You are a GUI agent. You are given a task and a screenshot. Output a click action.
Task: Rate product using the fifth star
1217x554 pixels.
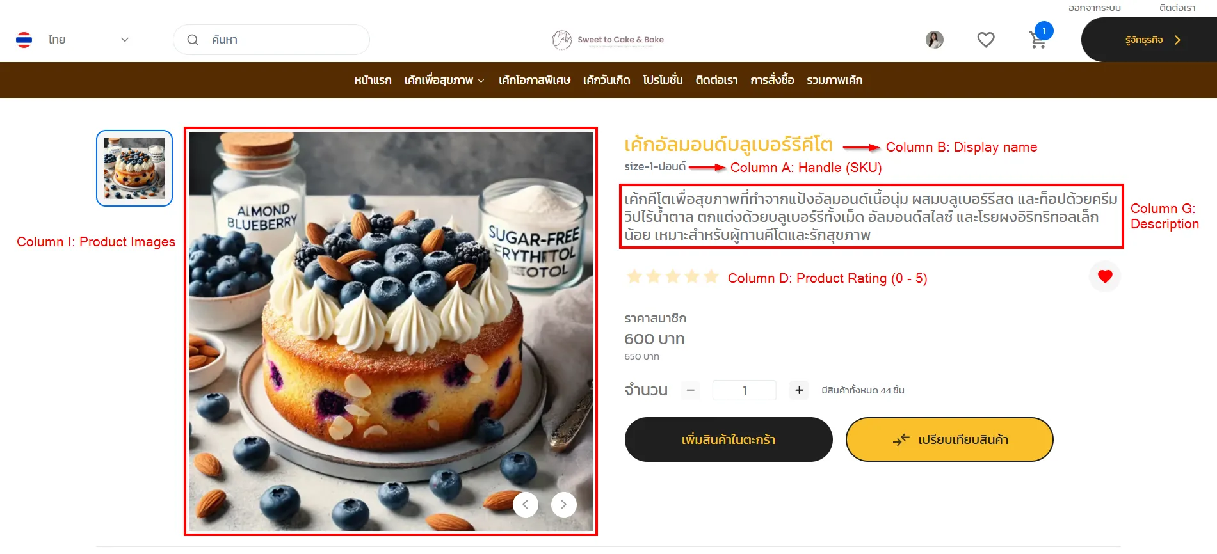coord(711,277)
